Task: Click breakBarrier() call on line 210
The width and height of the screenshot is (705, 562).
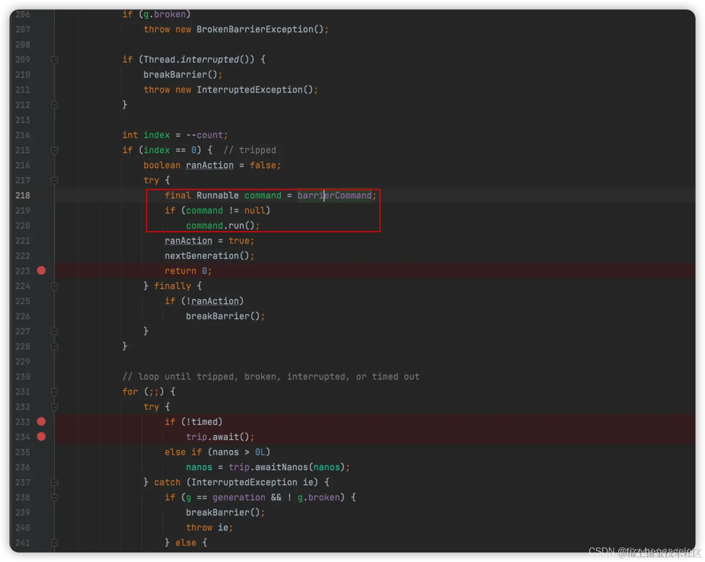Action: tap(180, 74)
